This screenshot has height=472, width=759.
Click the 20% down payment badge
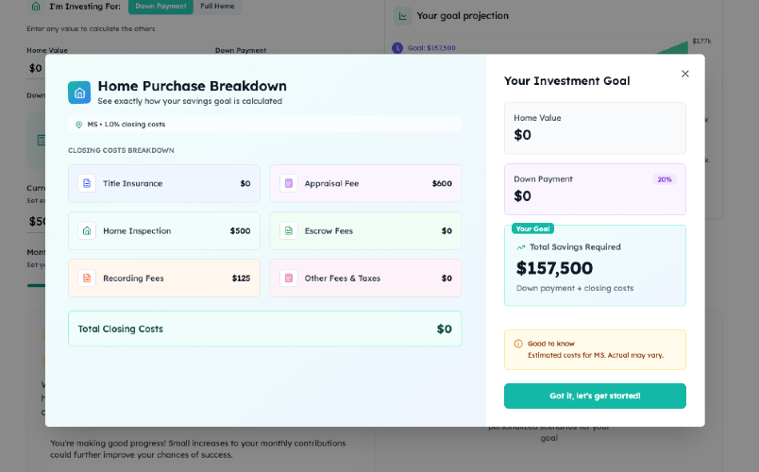click(x=665, y=179)
